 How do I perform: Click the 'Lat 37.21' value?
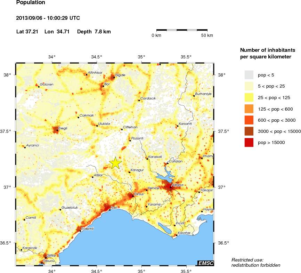coord(27,32)
